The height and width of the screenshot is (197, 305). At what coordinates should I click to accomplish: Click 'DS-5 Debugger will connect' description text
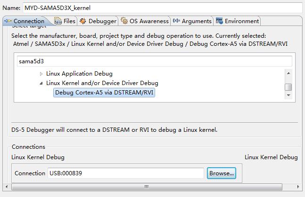(115, 130)
